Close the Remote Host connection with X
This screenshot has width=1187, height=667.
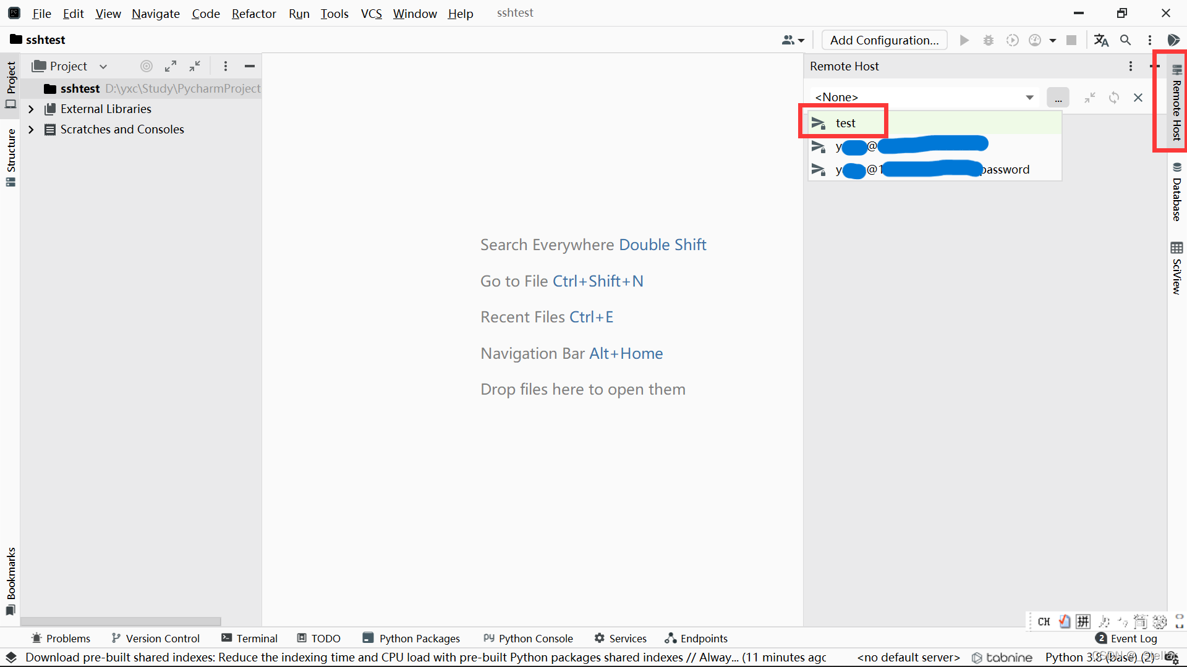tap(1138, 98)
